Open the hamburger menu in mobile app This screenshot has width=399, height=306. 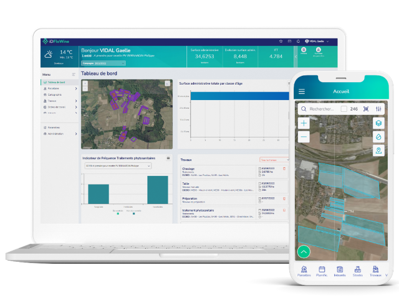tap(302, 91)
